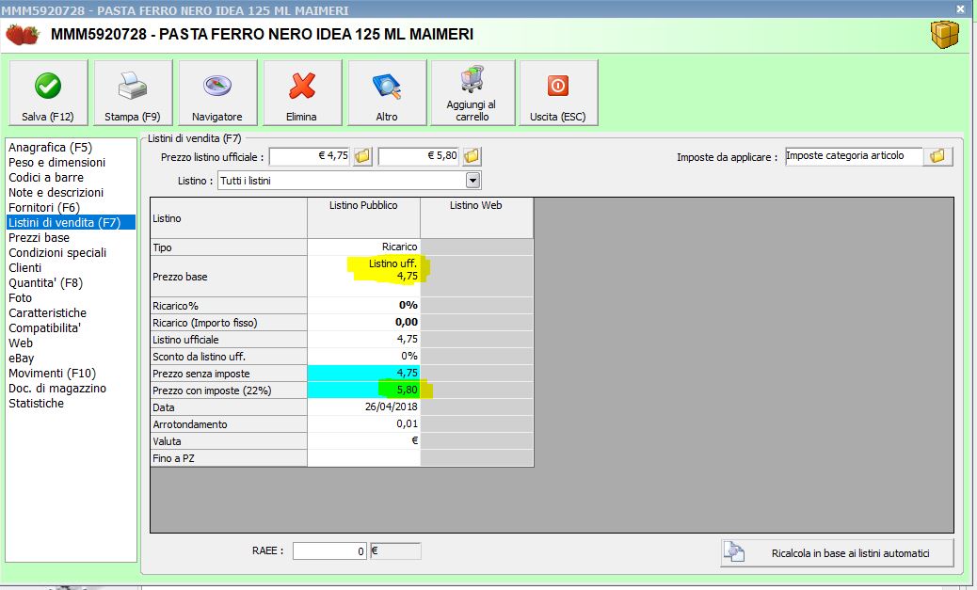
Task: Click 4,75 in Listino ufficiale row
Action: click(364, 339)
